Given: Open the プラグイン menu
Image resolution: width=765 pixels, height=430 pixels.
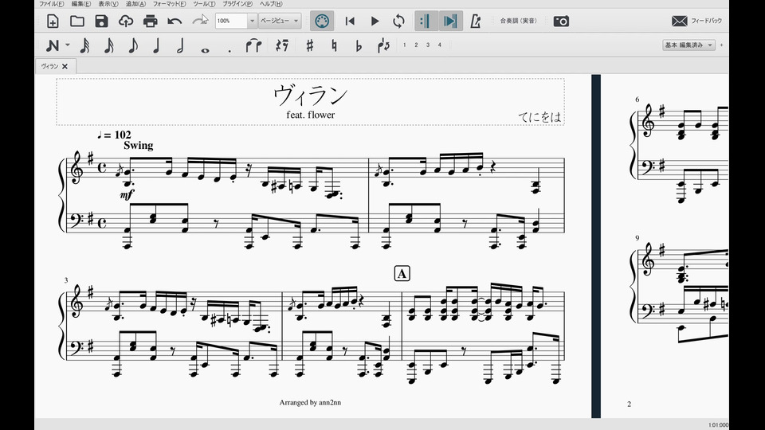Looking at the screenshot, I should (x=237, y=4).
